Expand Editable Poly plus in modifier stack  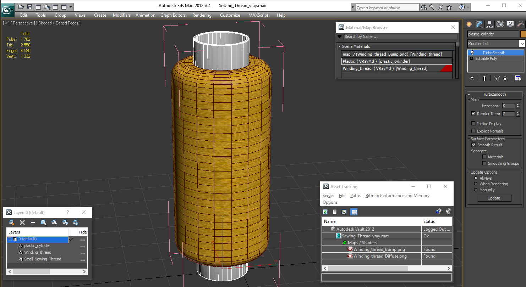472,58
